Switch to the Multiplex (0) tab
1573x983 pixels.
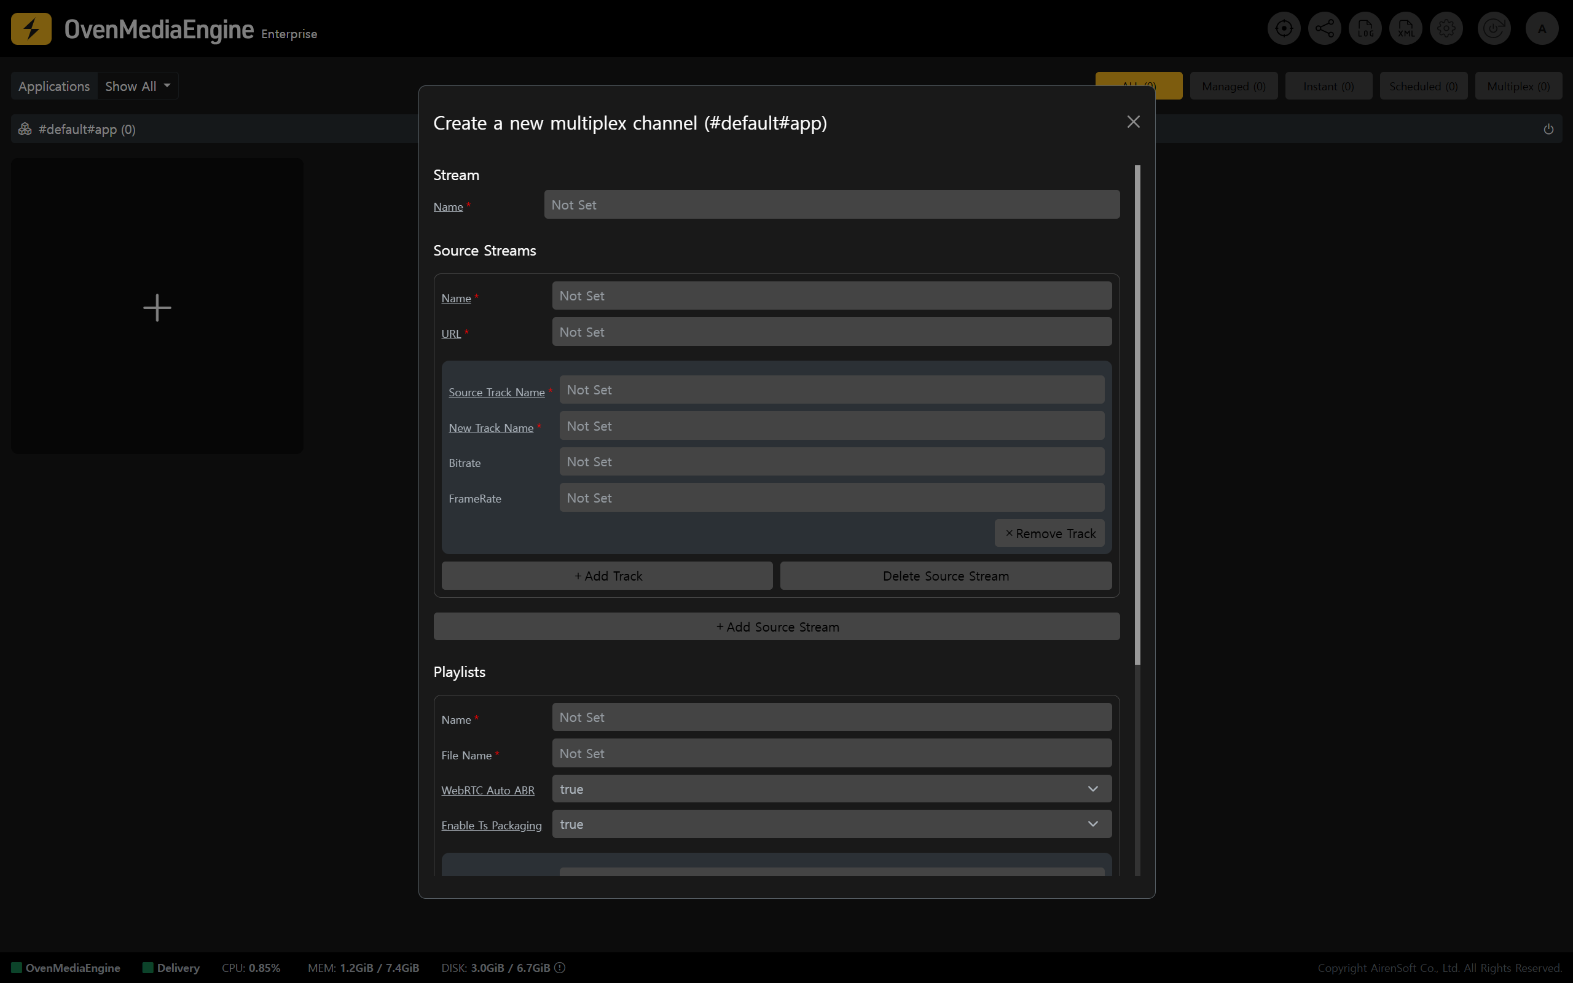[x=1518, y=86]
